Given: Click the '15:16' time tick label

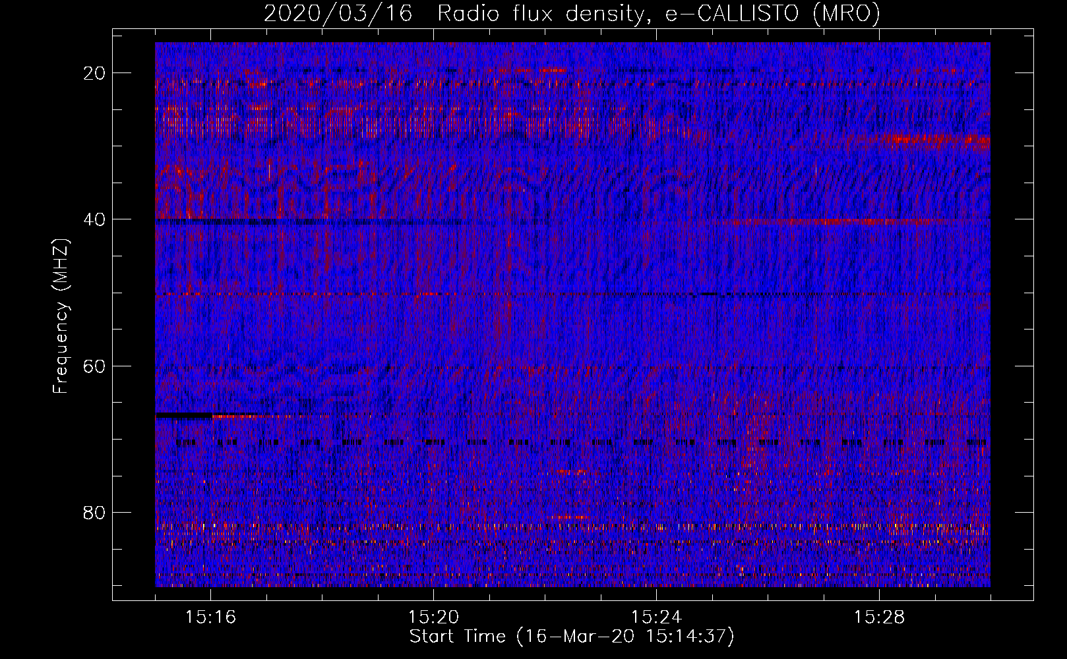Looking at the screenshot, I should click(x=210, y=617).
